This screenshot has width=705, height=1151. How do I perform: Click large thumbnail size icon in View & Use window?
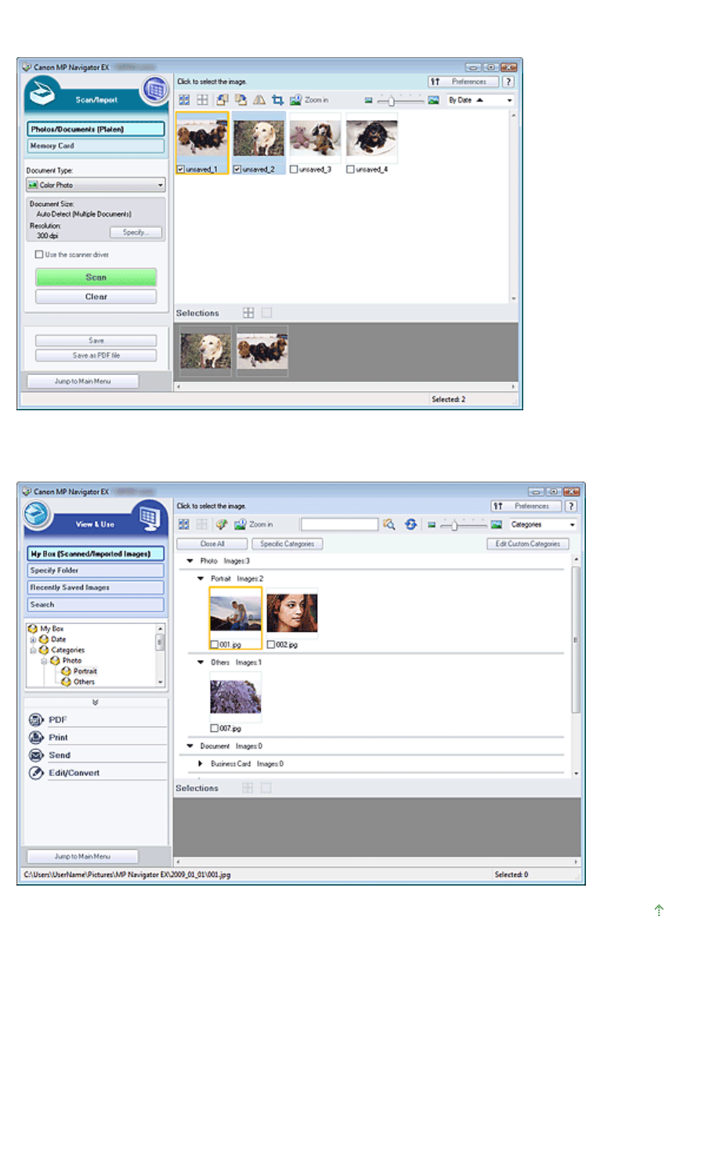(x=496, y=525)
